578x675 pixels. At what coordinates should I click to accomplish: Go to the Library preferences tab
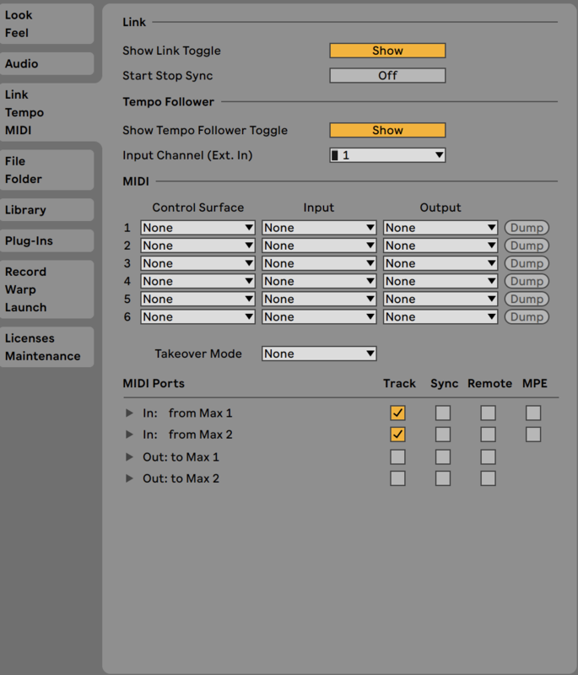click(x=46, y=210)
